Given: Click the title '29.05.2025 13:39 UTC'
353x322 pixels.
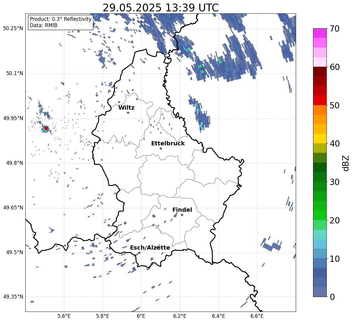Looking at the screenshot, I should tap(161, 8).
